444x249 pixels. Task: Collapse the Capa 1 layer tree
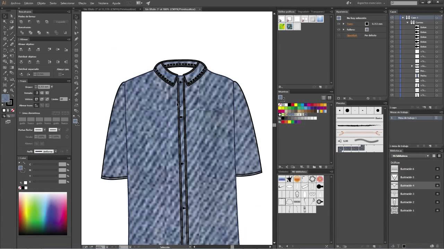403,18
